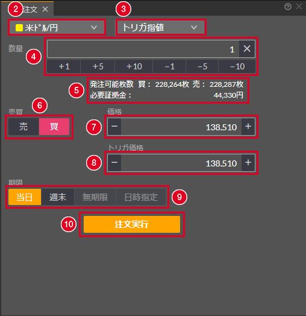Viewport: 306px width, 316px height.
Task: Set expiry to 週末
Action: pyautogui.click(x=58, y=197)
